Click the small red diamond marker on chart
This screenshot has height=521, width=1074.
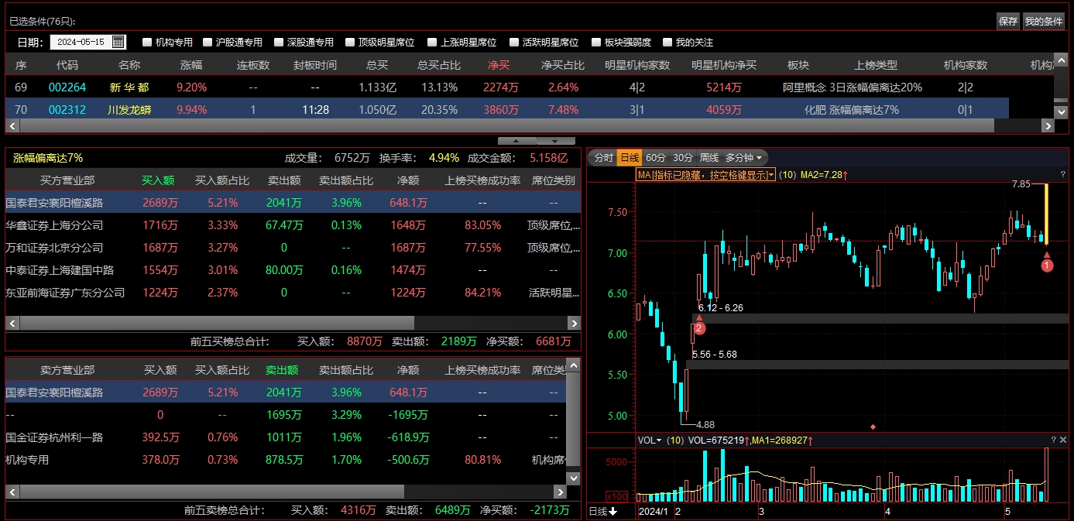coord(873,426)
